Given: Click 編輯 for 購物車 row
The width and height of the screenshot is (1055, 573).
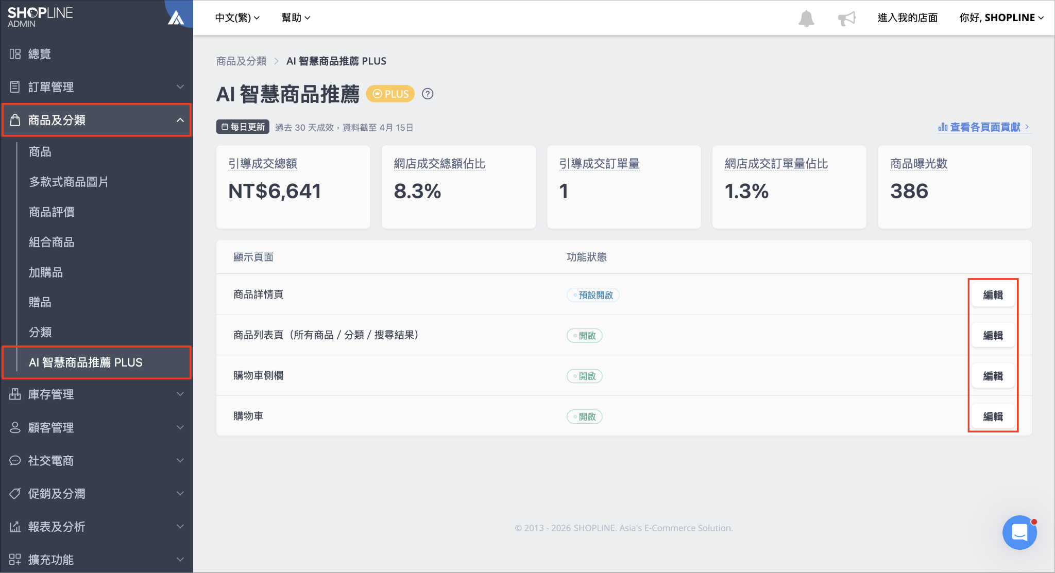Looking at the screenshot, I should click(993, 416).
